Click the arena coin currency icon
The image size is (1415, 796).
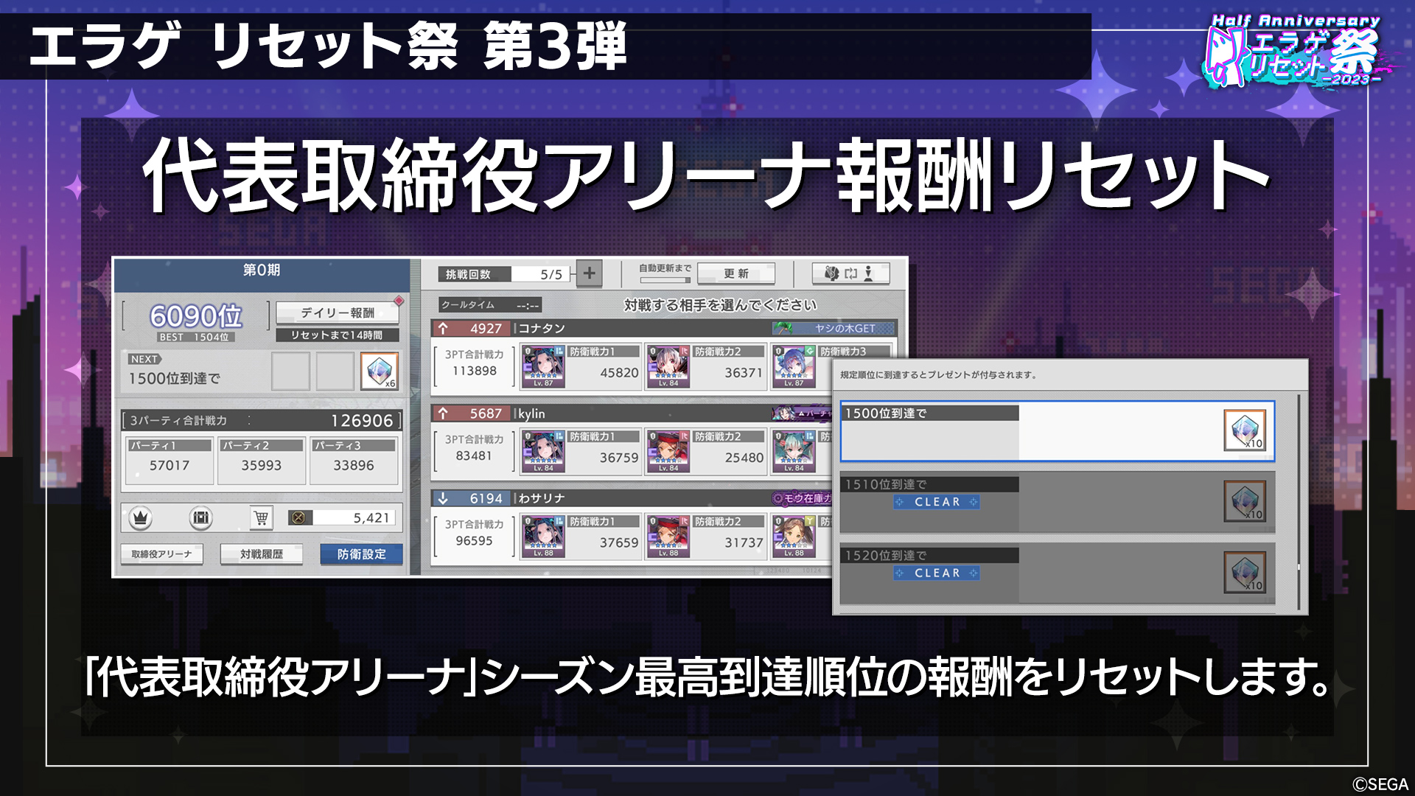tap(298, 517)
